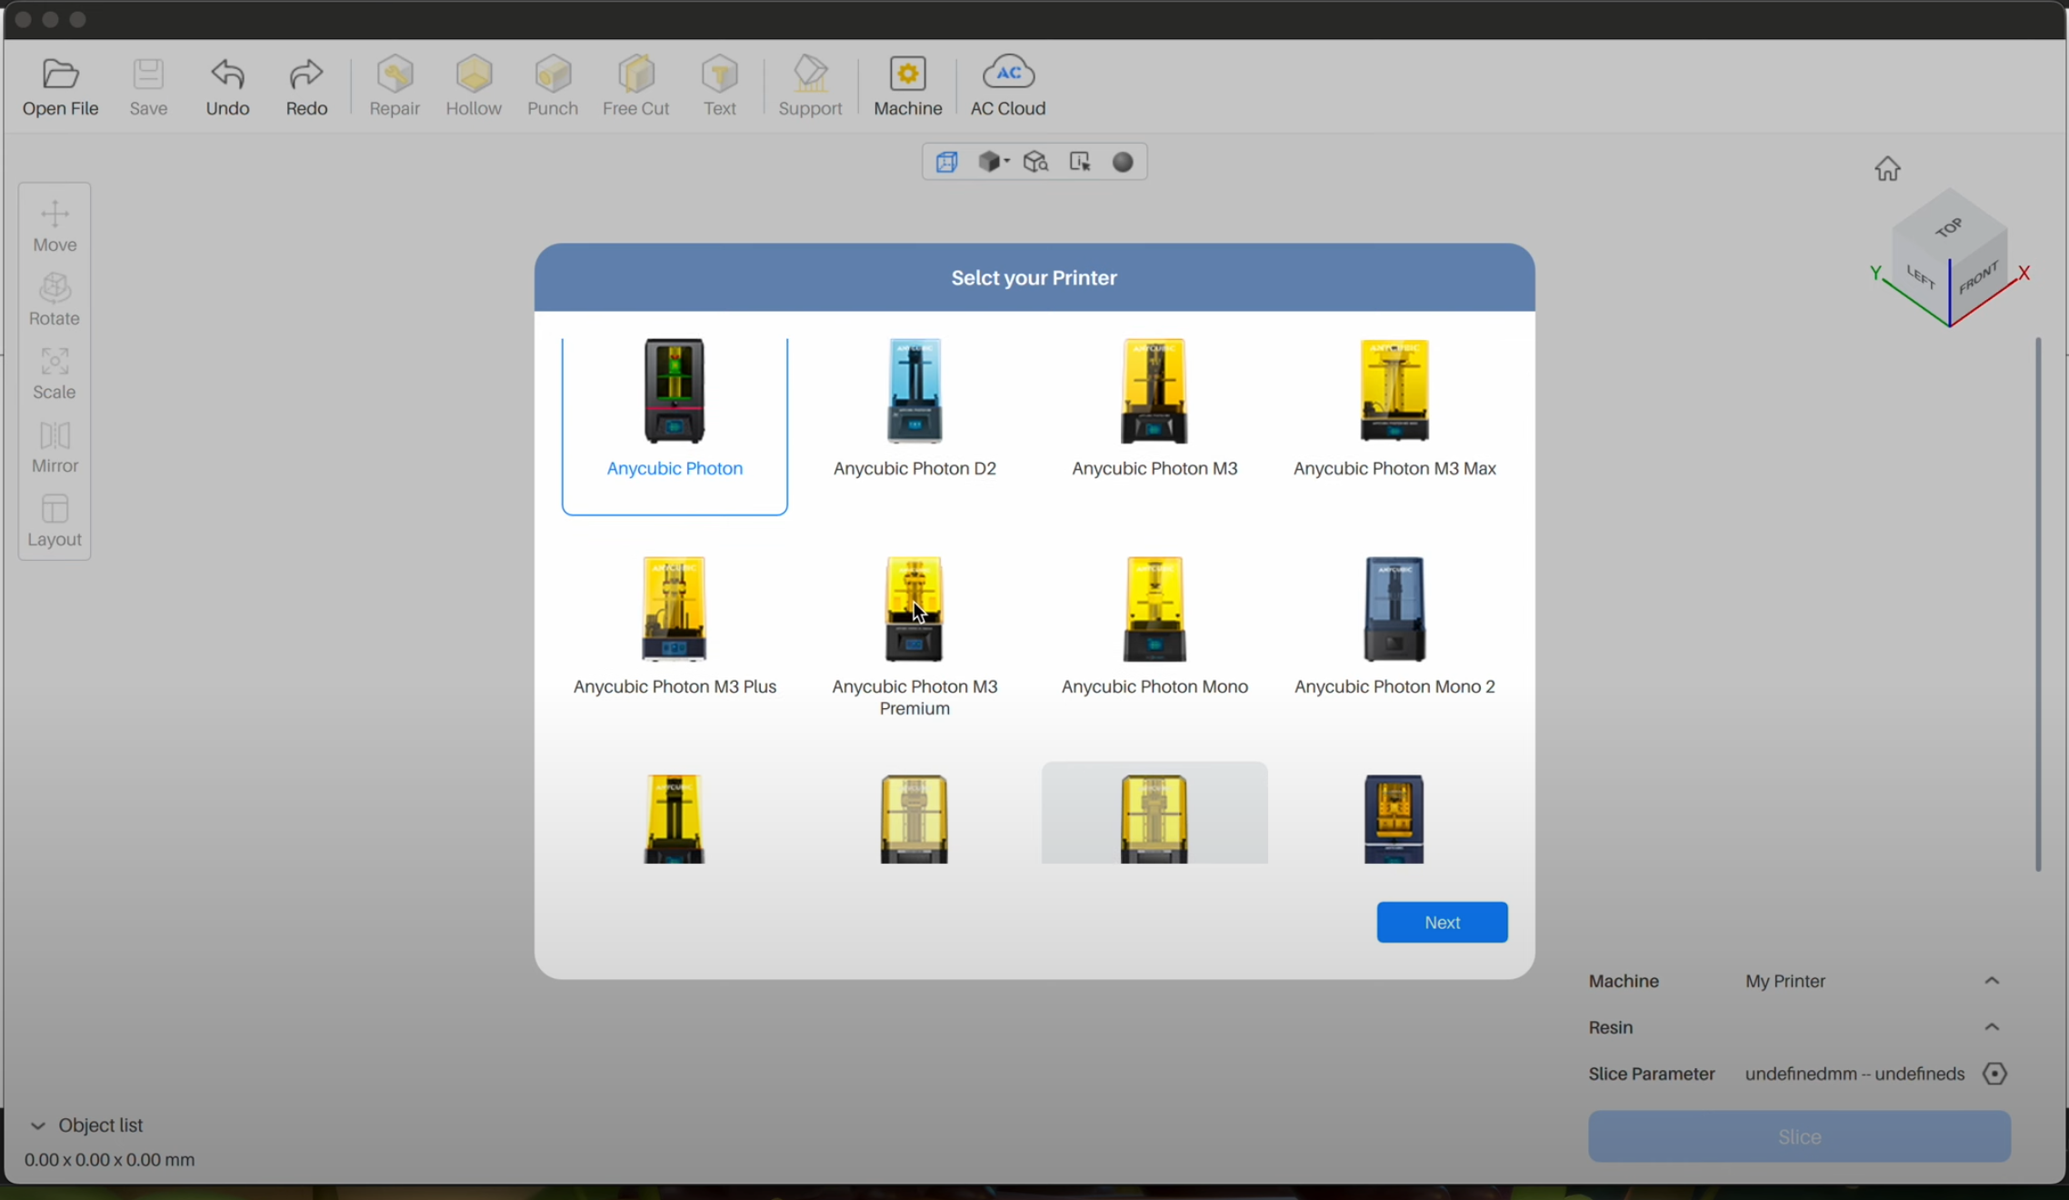The image size is (2069, 1200).
Task: Click the sphere shading mode icon
Action: 1123,163
